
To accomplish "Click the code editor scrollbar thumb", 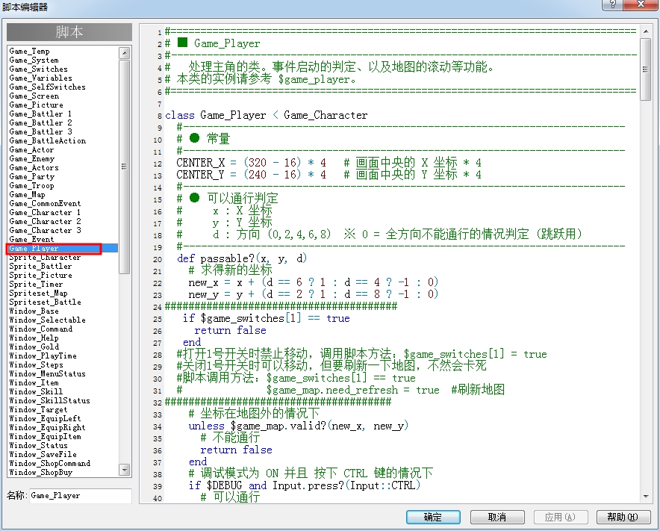I will [645, 69].
